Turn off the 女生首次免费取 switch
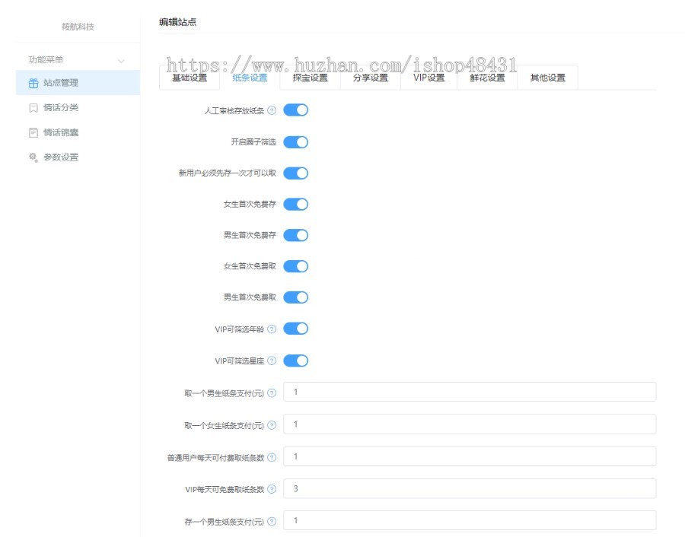Viewport: 685px width, 537px height. pyautogui.click(x=296, y=266)
